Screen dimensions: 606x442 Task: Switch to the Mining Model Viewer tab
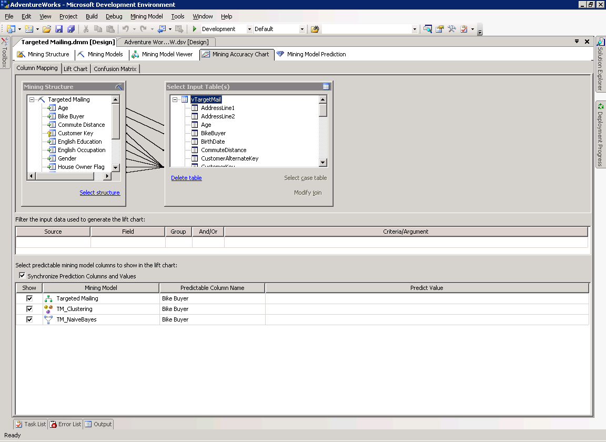click(162, 54)
